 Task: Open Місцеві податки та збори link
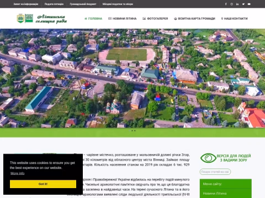click(118, 4)
